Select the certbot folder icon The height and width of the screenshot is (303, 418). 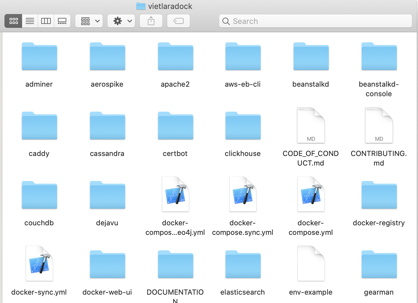click(176, 126)
